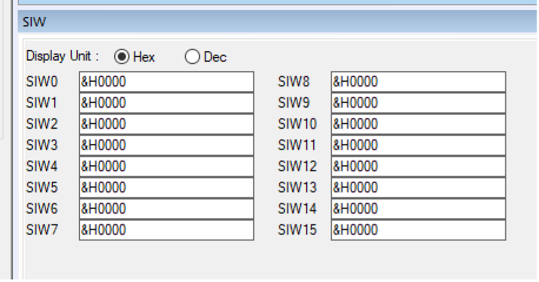Click the SIW panel title bar
Viewport: 539px width, 282px height.
click(x=277, y=22)
